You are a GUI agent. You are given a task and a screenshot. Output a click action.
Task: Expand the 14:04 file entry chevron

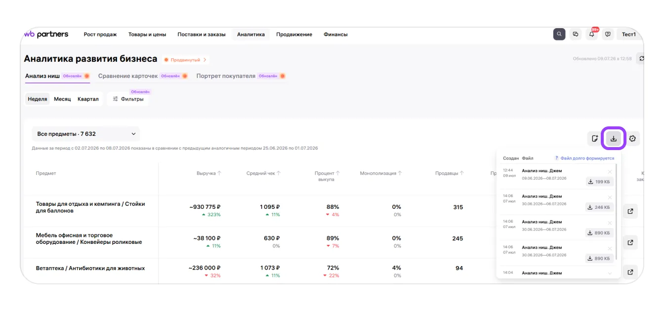coord(610,273)
